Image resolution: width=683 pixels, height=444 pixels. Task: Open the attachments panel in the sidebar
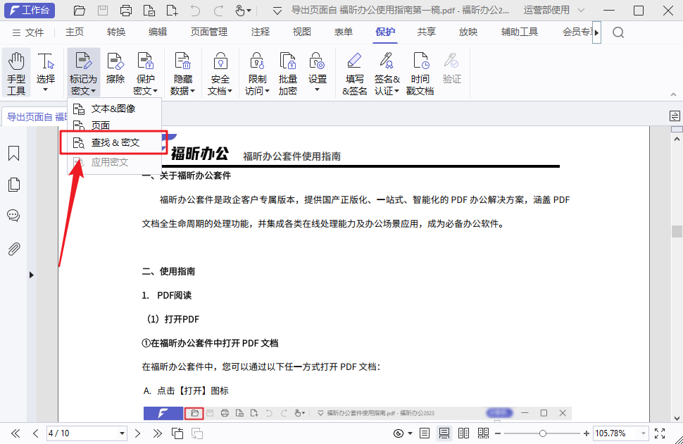[x=13, y=246]
